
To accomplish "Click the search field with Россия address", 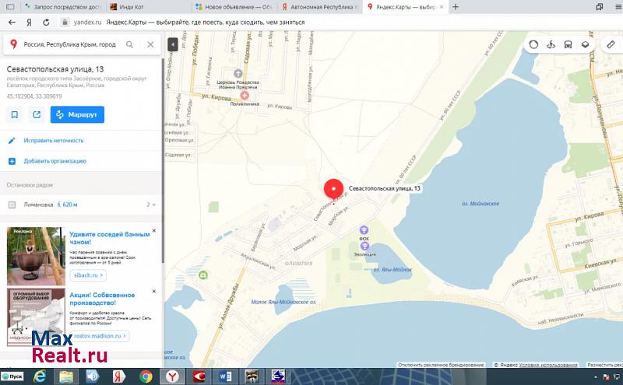I will tap(69, 44).
